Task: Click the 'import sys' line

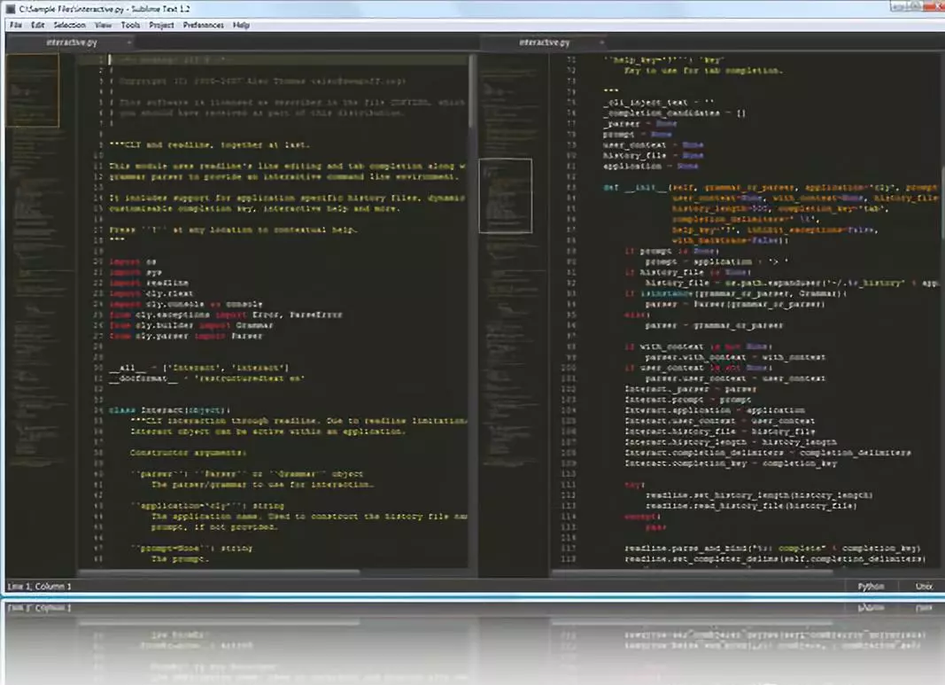Action: coord(136,273)
